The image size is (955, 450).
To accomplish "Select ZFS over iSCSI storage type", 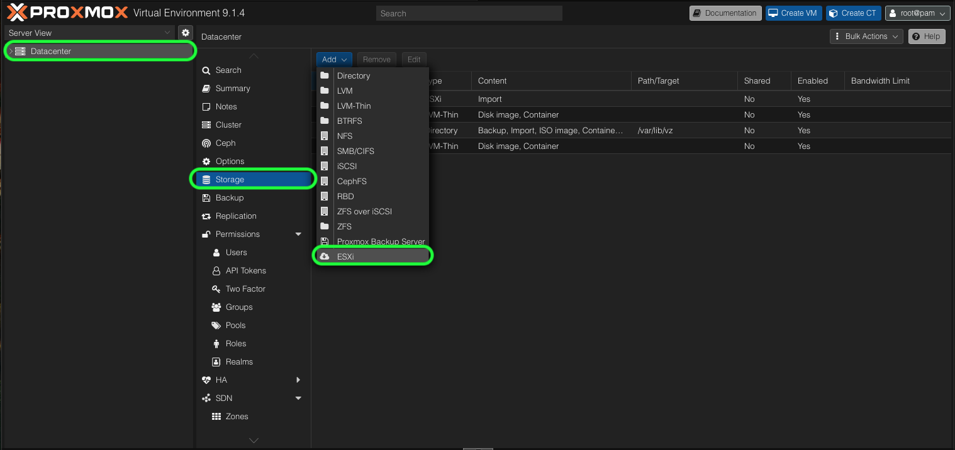I will (x=364, y=212).
